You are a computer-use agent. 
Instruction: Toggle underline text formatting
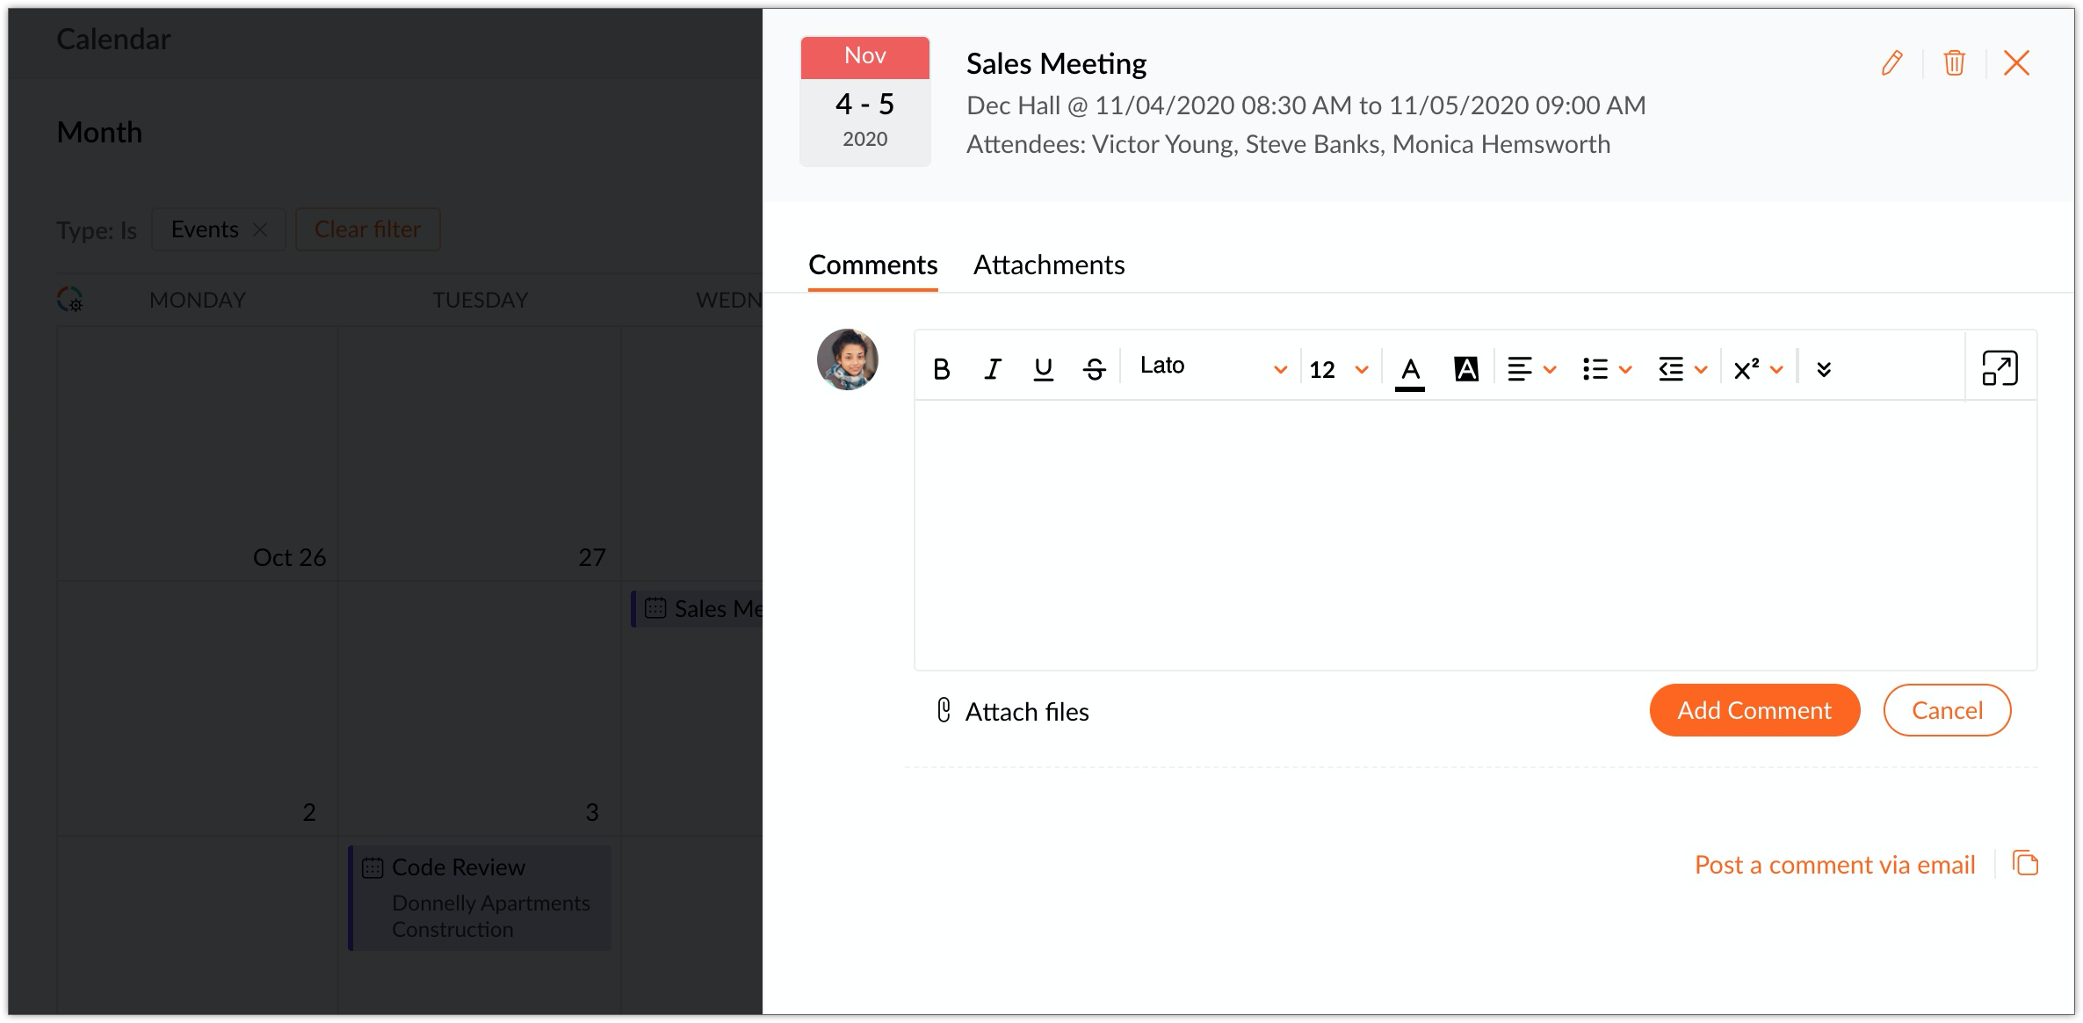1043,369
